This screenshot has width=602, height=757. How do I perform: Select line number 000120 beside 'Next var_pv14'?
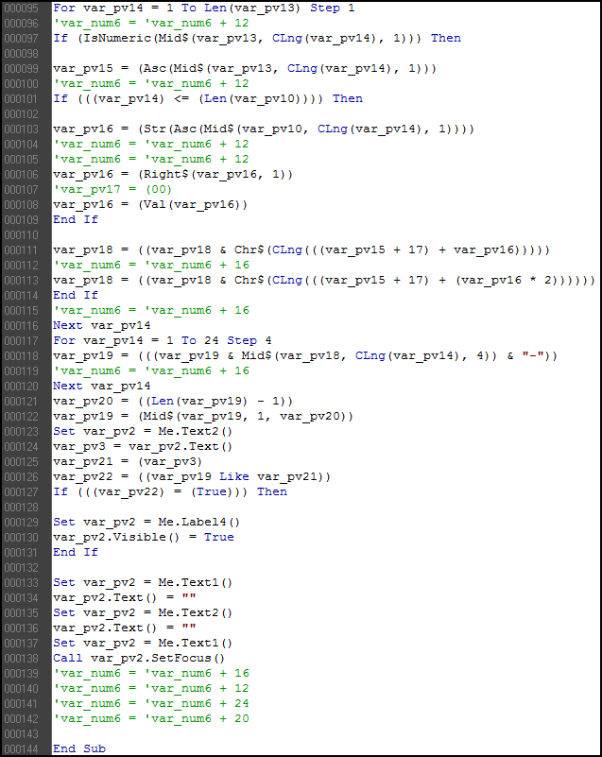pos(21,387)
